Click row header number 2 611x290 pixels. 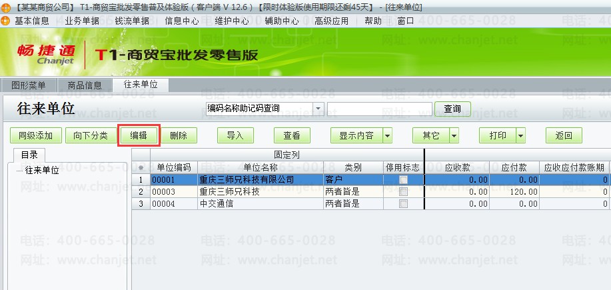click(x=141, y=192)
